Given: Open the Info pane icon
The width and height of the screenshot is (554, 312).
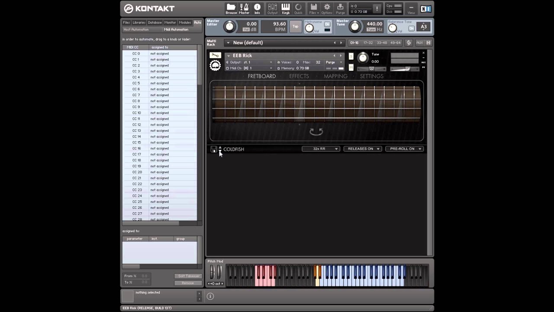Looking at the screenshot, I should (x=257, y=8).
